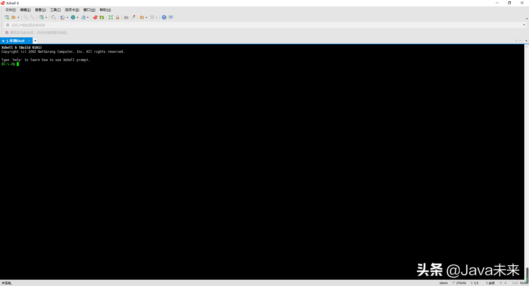Image resolution: width=529 pixels, height=286 pixels.
Task: Click the 5,9 cursor position indicator
Action: tap(474, 283)
